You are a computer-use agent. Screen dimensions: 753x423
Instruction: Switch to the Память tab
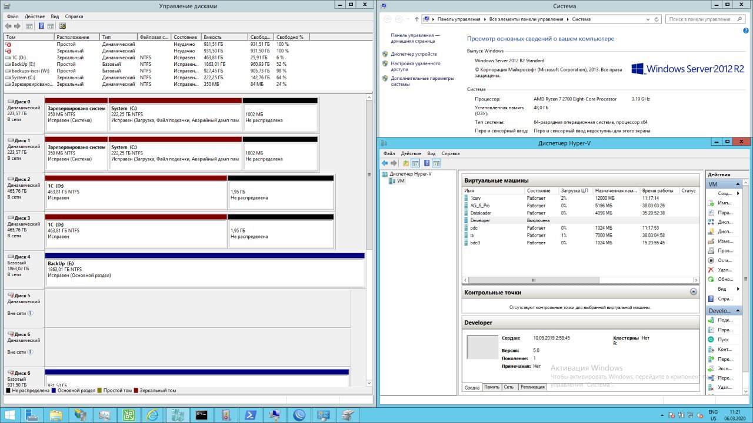(x=492, y=387)
